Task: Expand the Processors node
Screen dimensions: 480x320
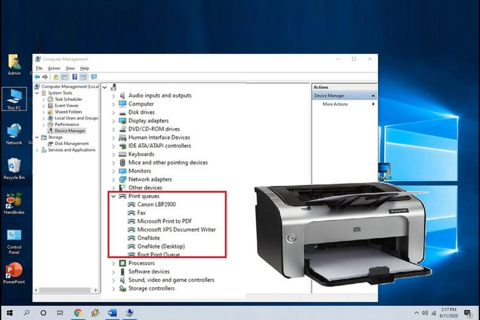Action: tap(113, 263)
